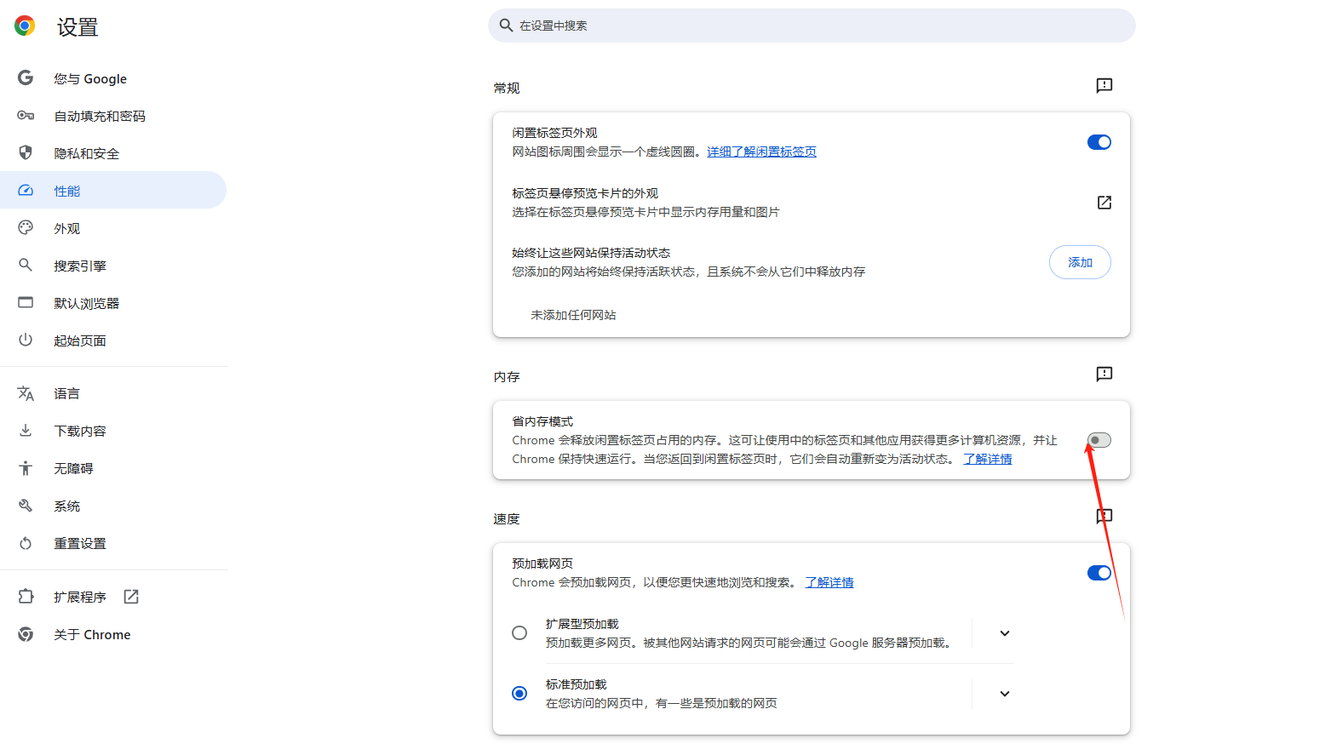
Task: Open 了解详情 link under 省内存模式
Action: tap(988, 459)
